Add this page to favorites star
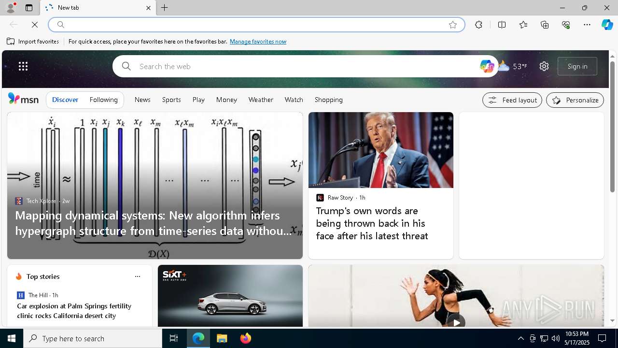The width and height of the screenshot is (618, 348). tap(453, 25)
